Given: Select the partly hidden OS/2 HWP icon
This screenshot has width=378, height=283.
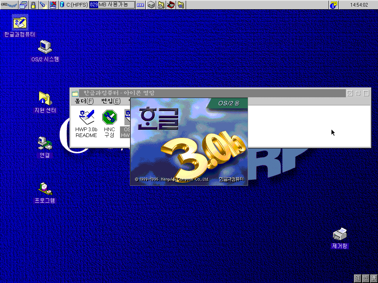Looking at the screenshot, I should (126, 124).
